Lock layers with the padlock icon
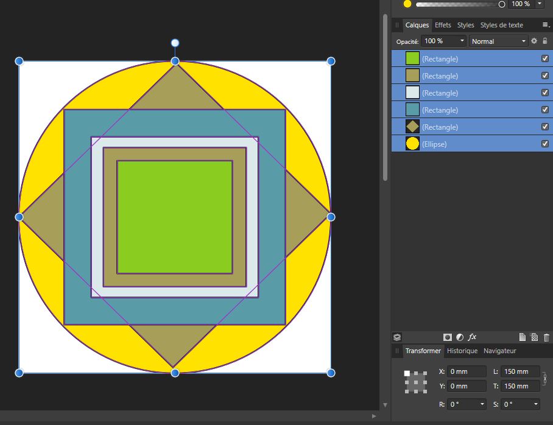The height and width of the screenshot is (425, 553). (545, 41)
